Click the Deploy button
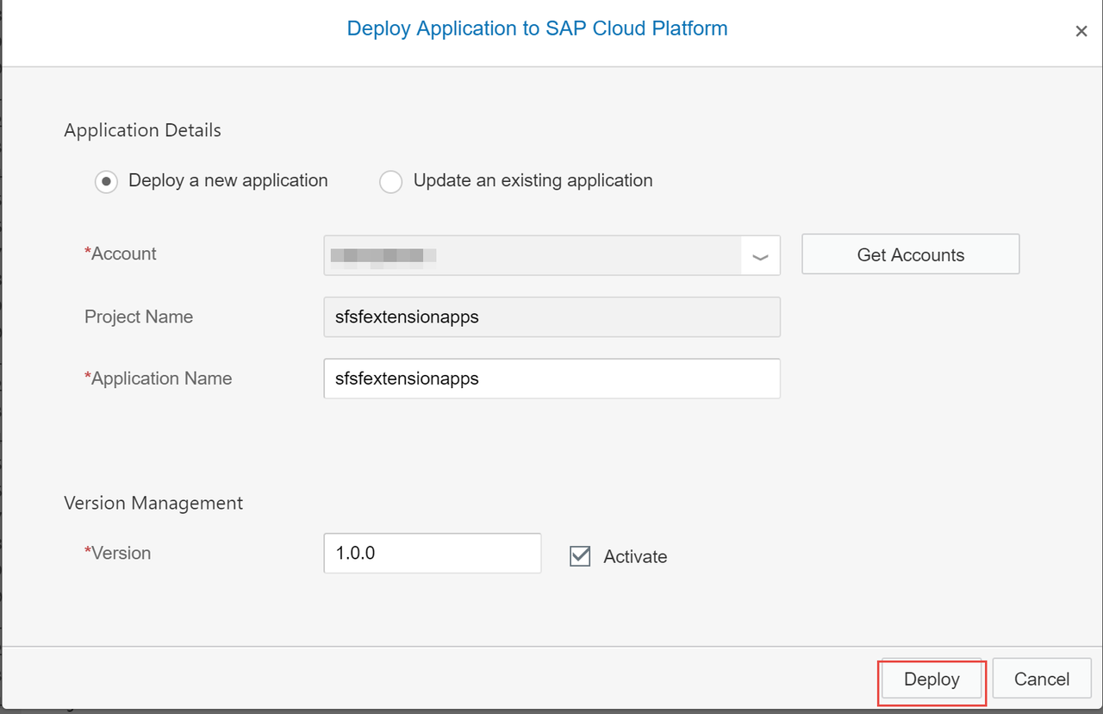1103x714 pixels. pyautogui.click(x=932, y=680)
